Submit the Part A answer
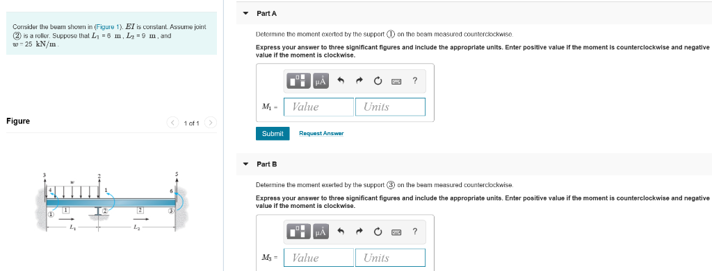The image size is (712, 271). point(273,134)
